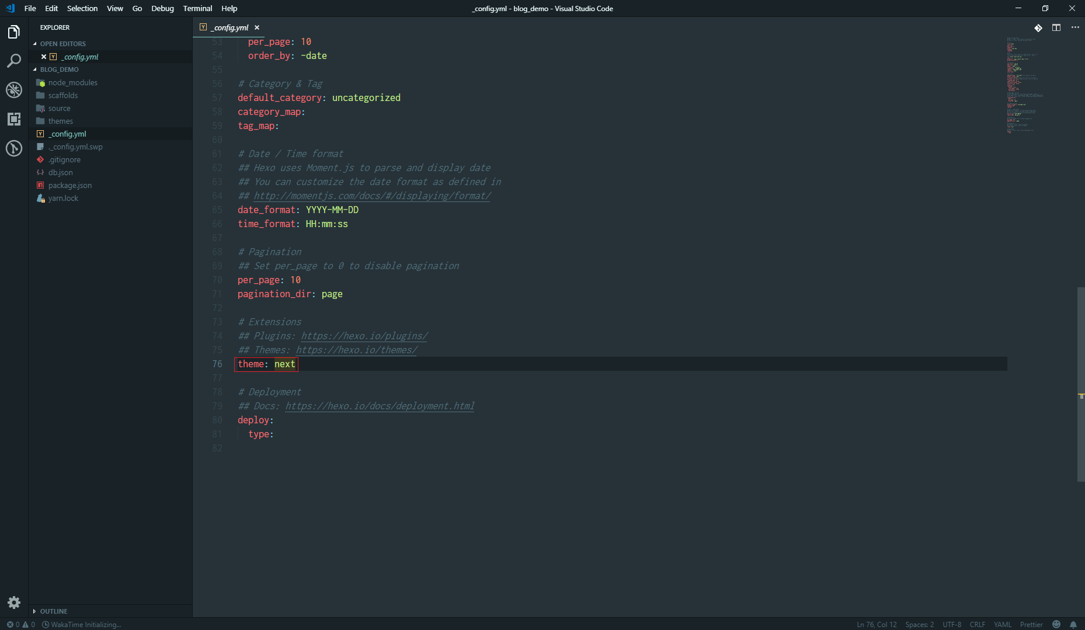Close _config.yml in Open Editors list
The height and width of the screenshot is (630, 1085).
(x=44, y=57)
